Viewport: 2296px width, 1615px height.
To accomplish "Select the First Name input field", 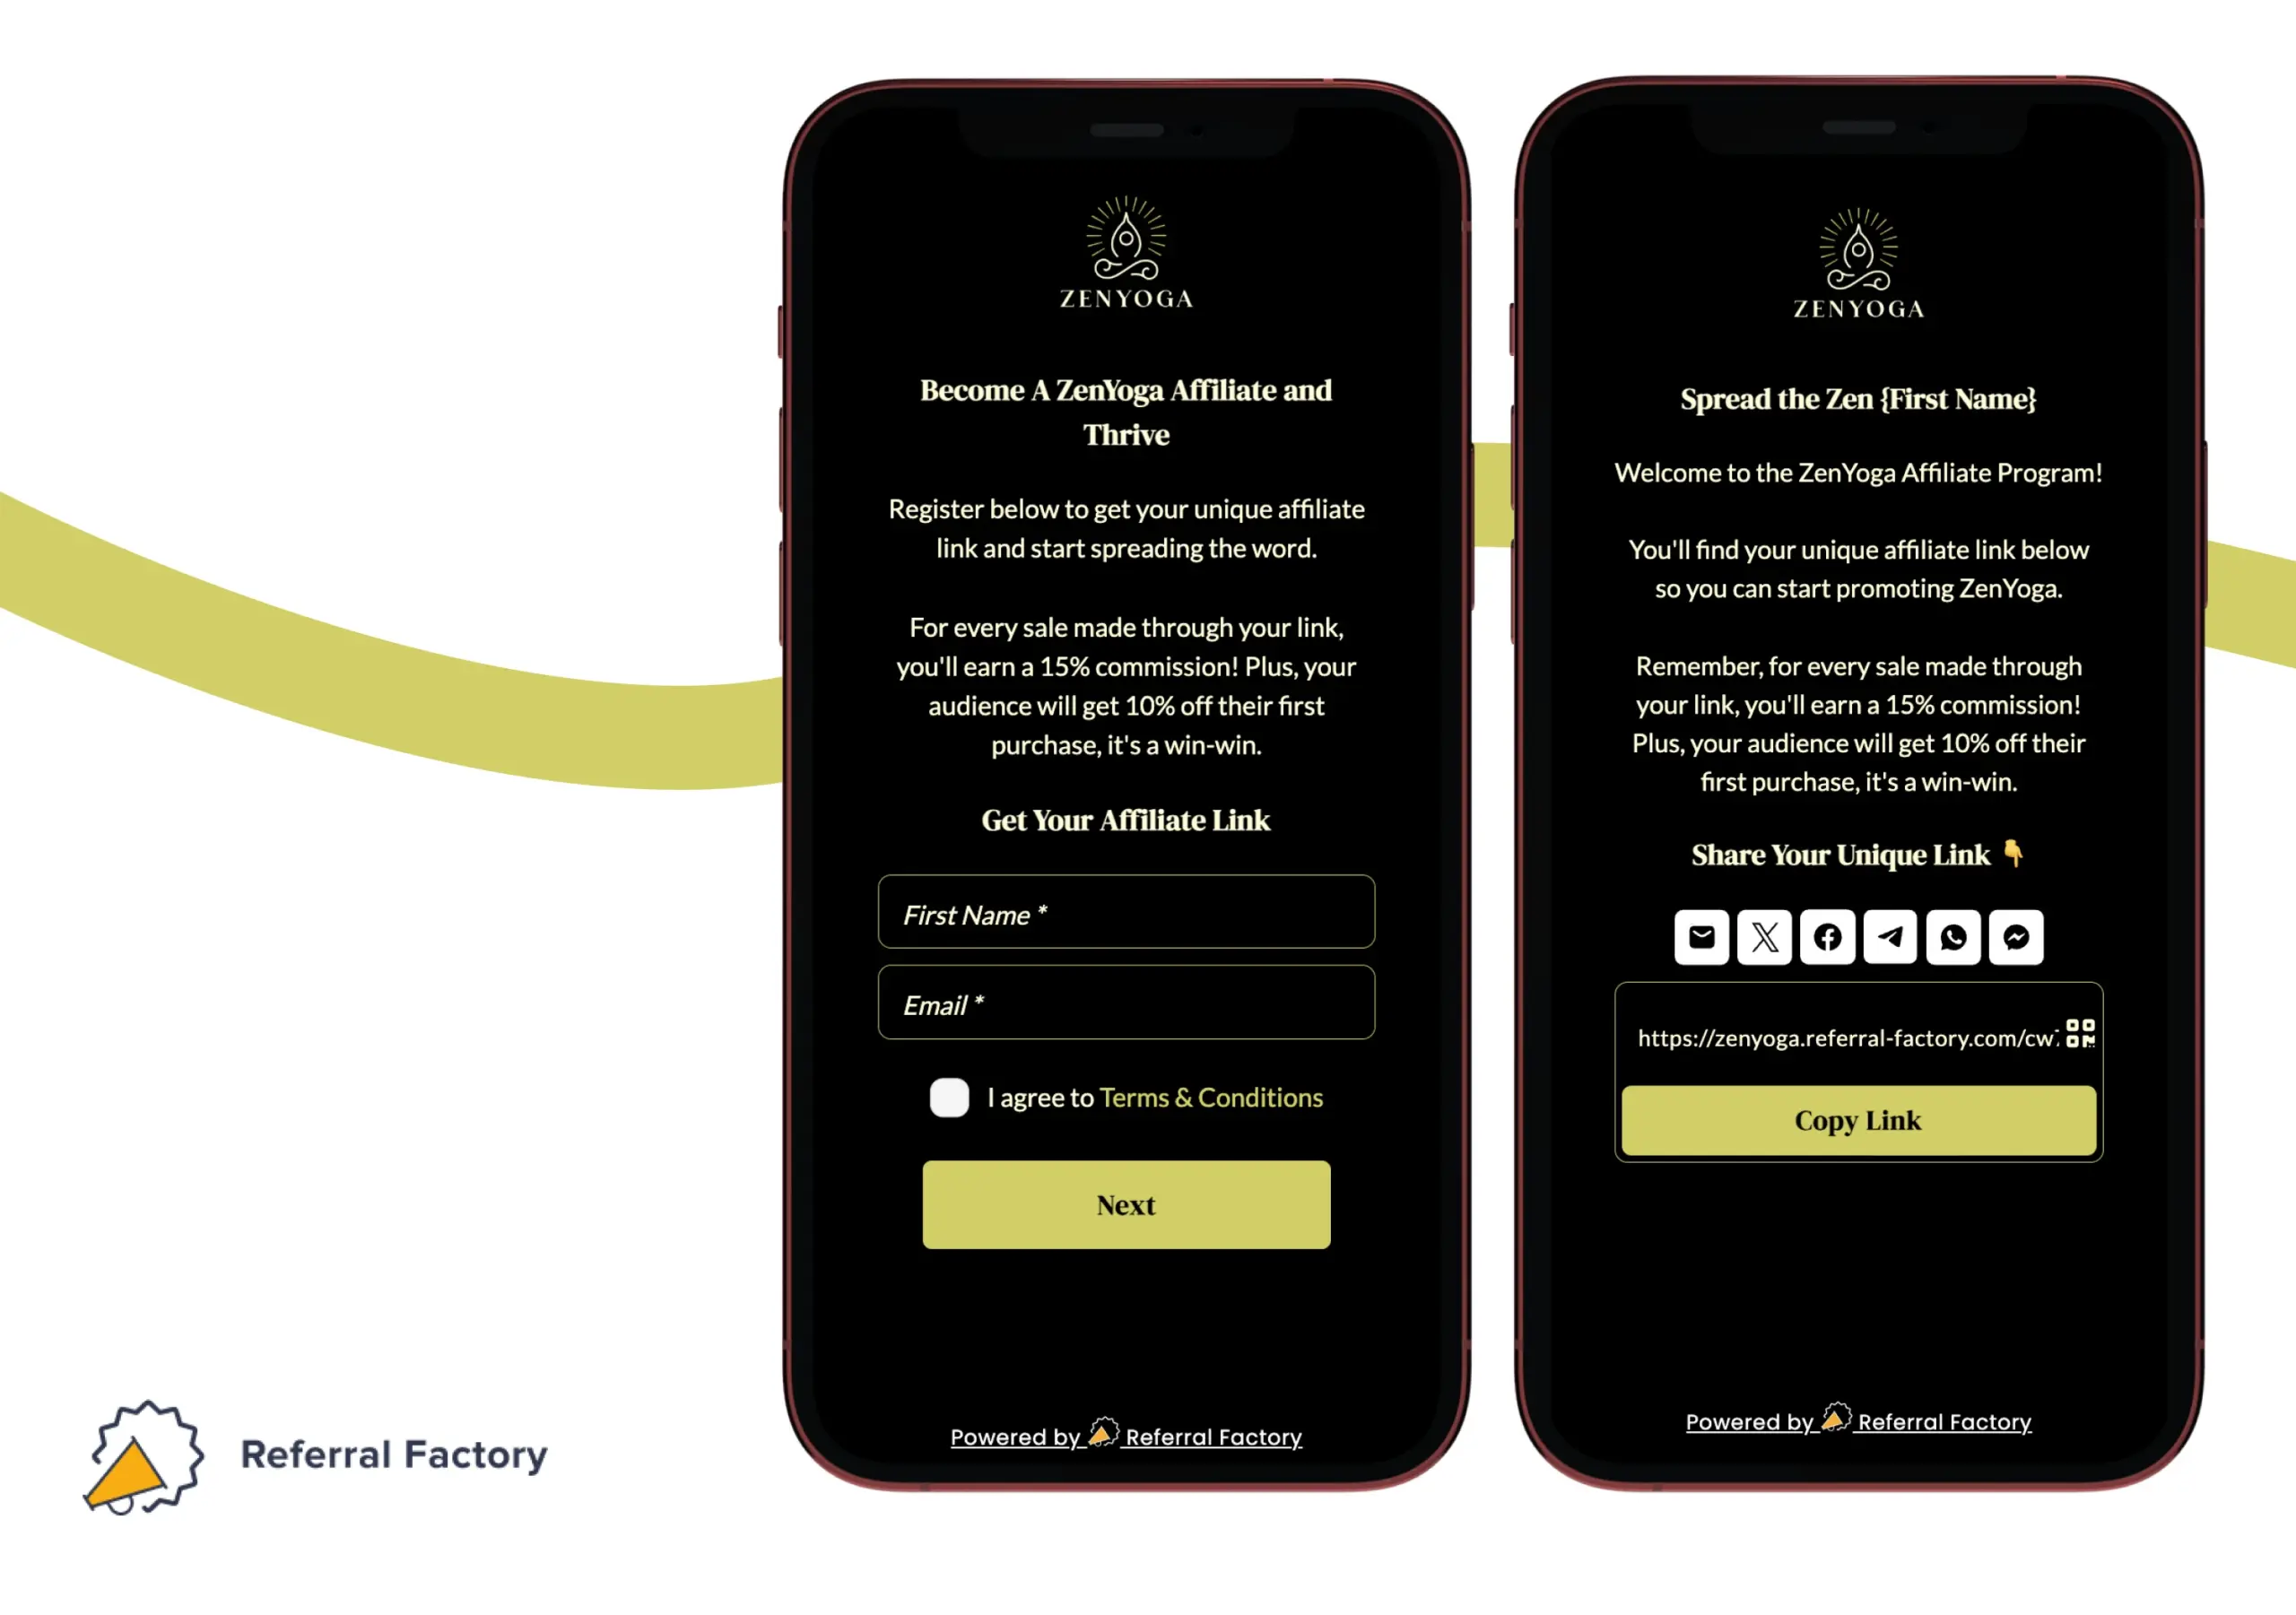I will (1126, 914).
